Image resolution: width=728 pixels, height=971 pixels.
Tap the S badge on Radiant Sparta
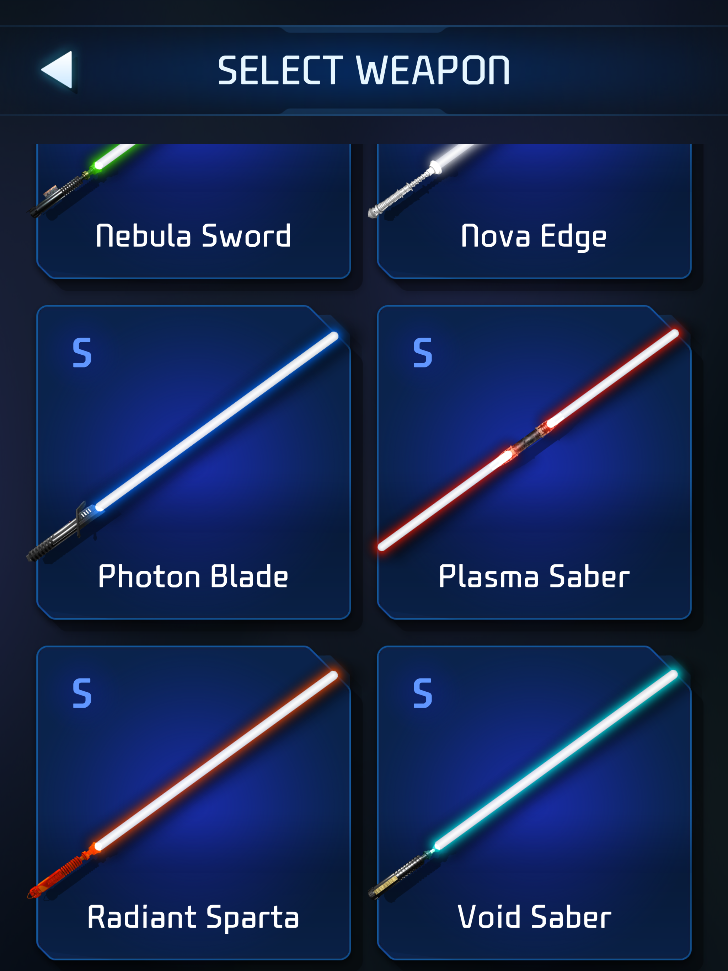click(x=82, y=693)
